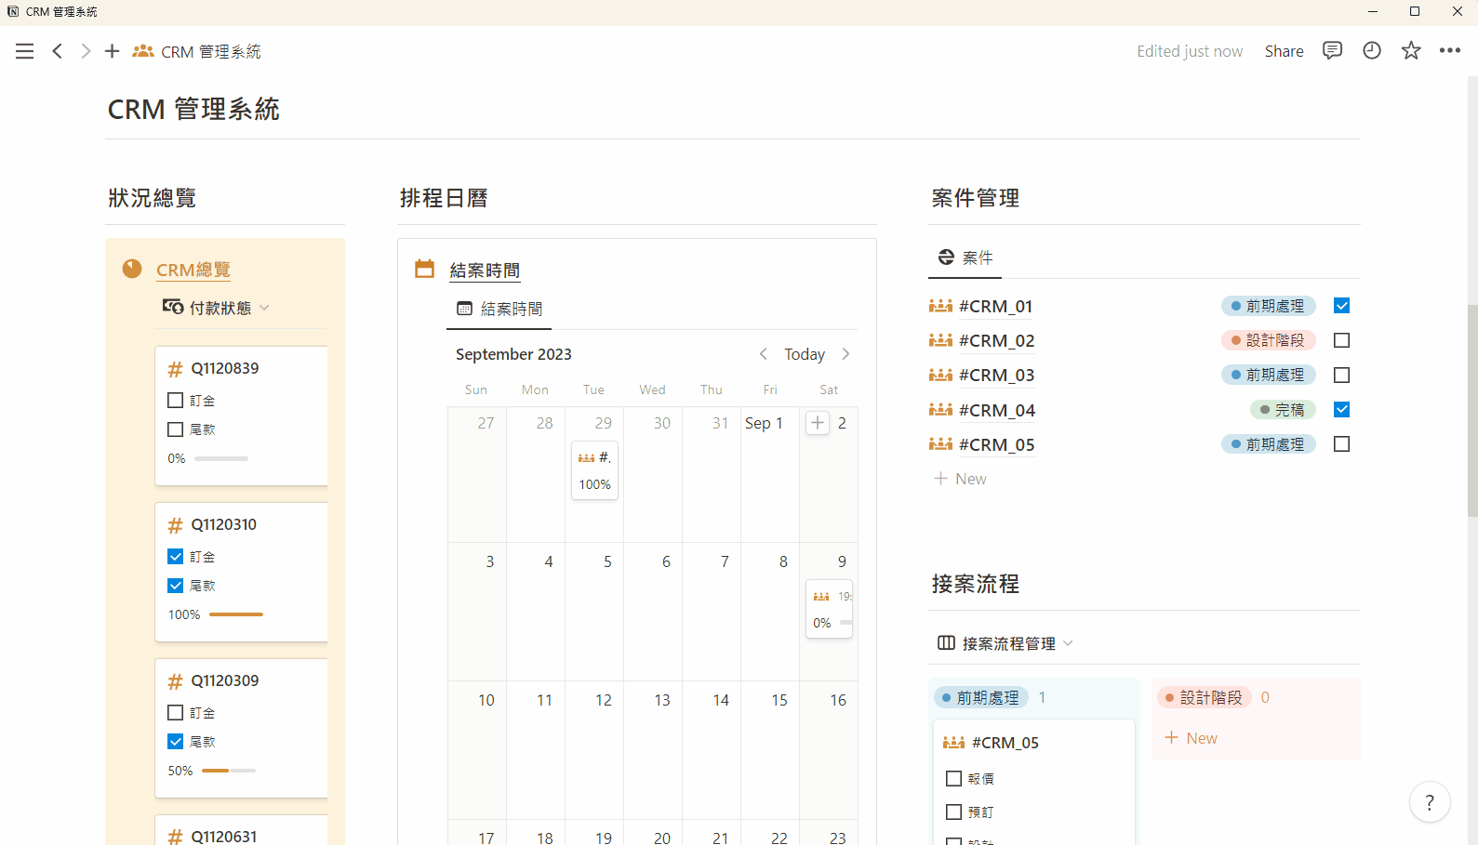1478x845 pixels.
Task: Jump to Today in the calendar
Action: 805,354
